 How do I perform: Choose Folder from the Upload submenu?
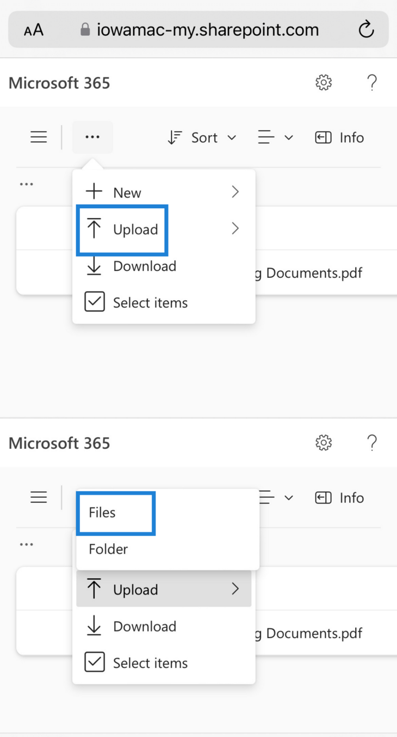click(108, 549)
